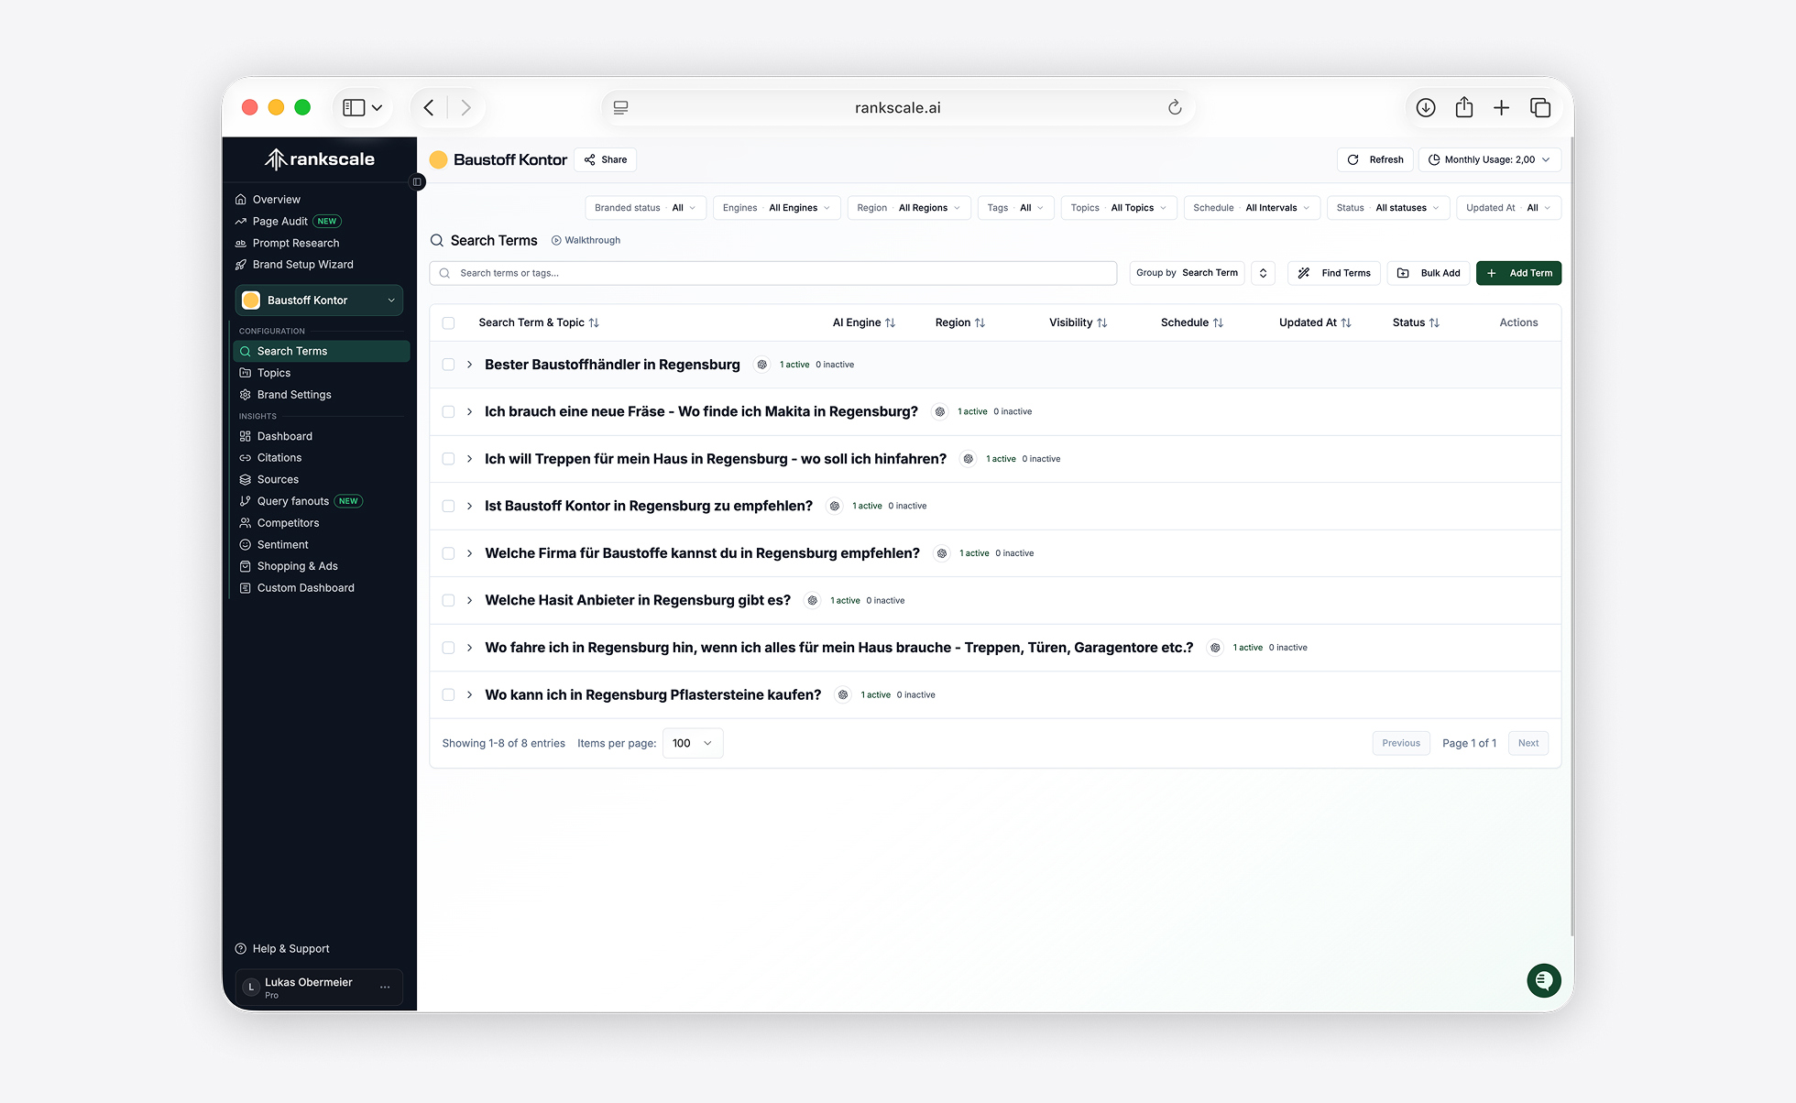This screenshot has width=1796, height=1103.
Task: Click the user options ellipsis for Lukas Obermeier
Action: point(385,987)
